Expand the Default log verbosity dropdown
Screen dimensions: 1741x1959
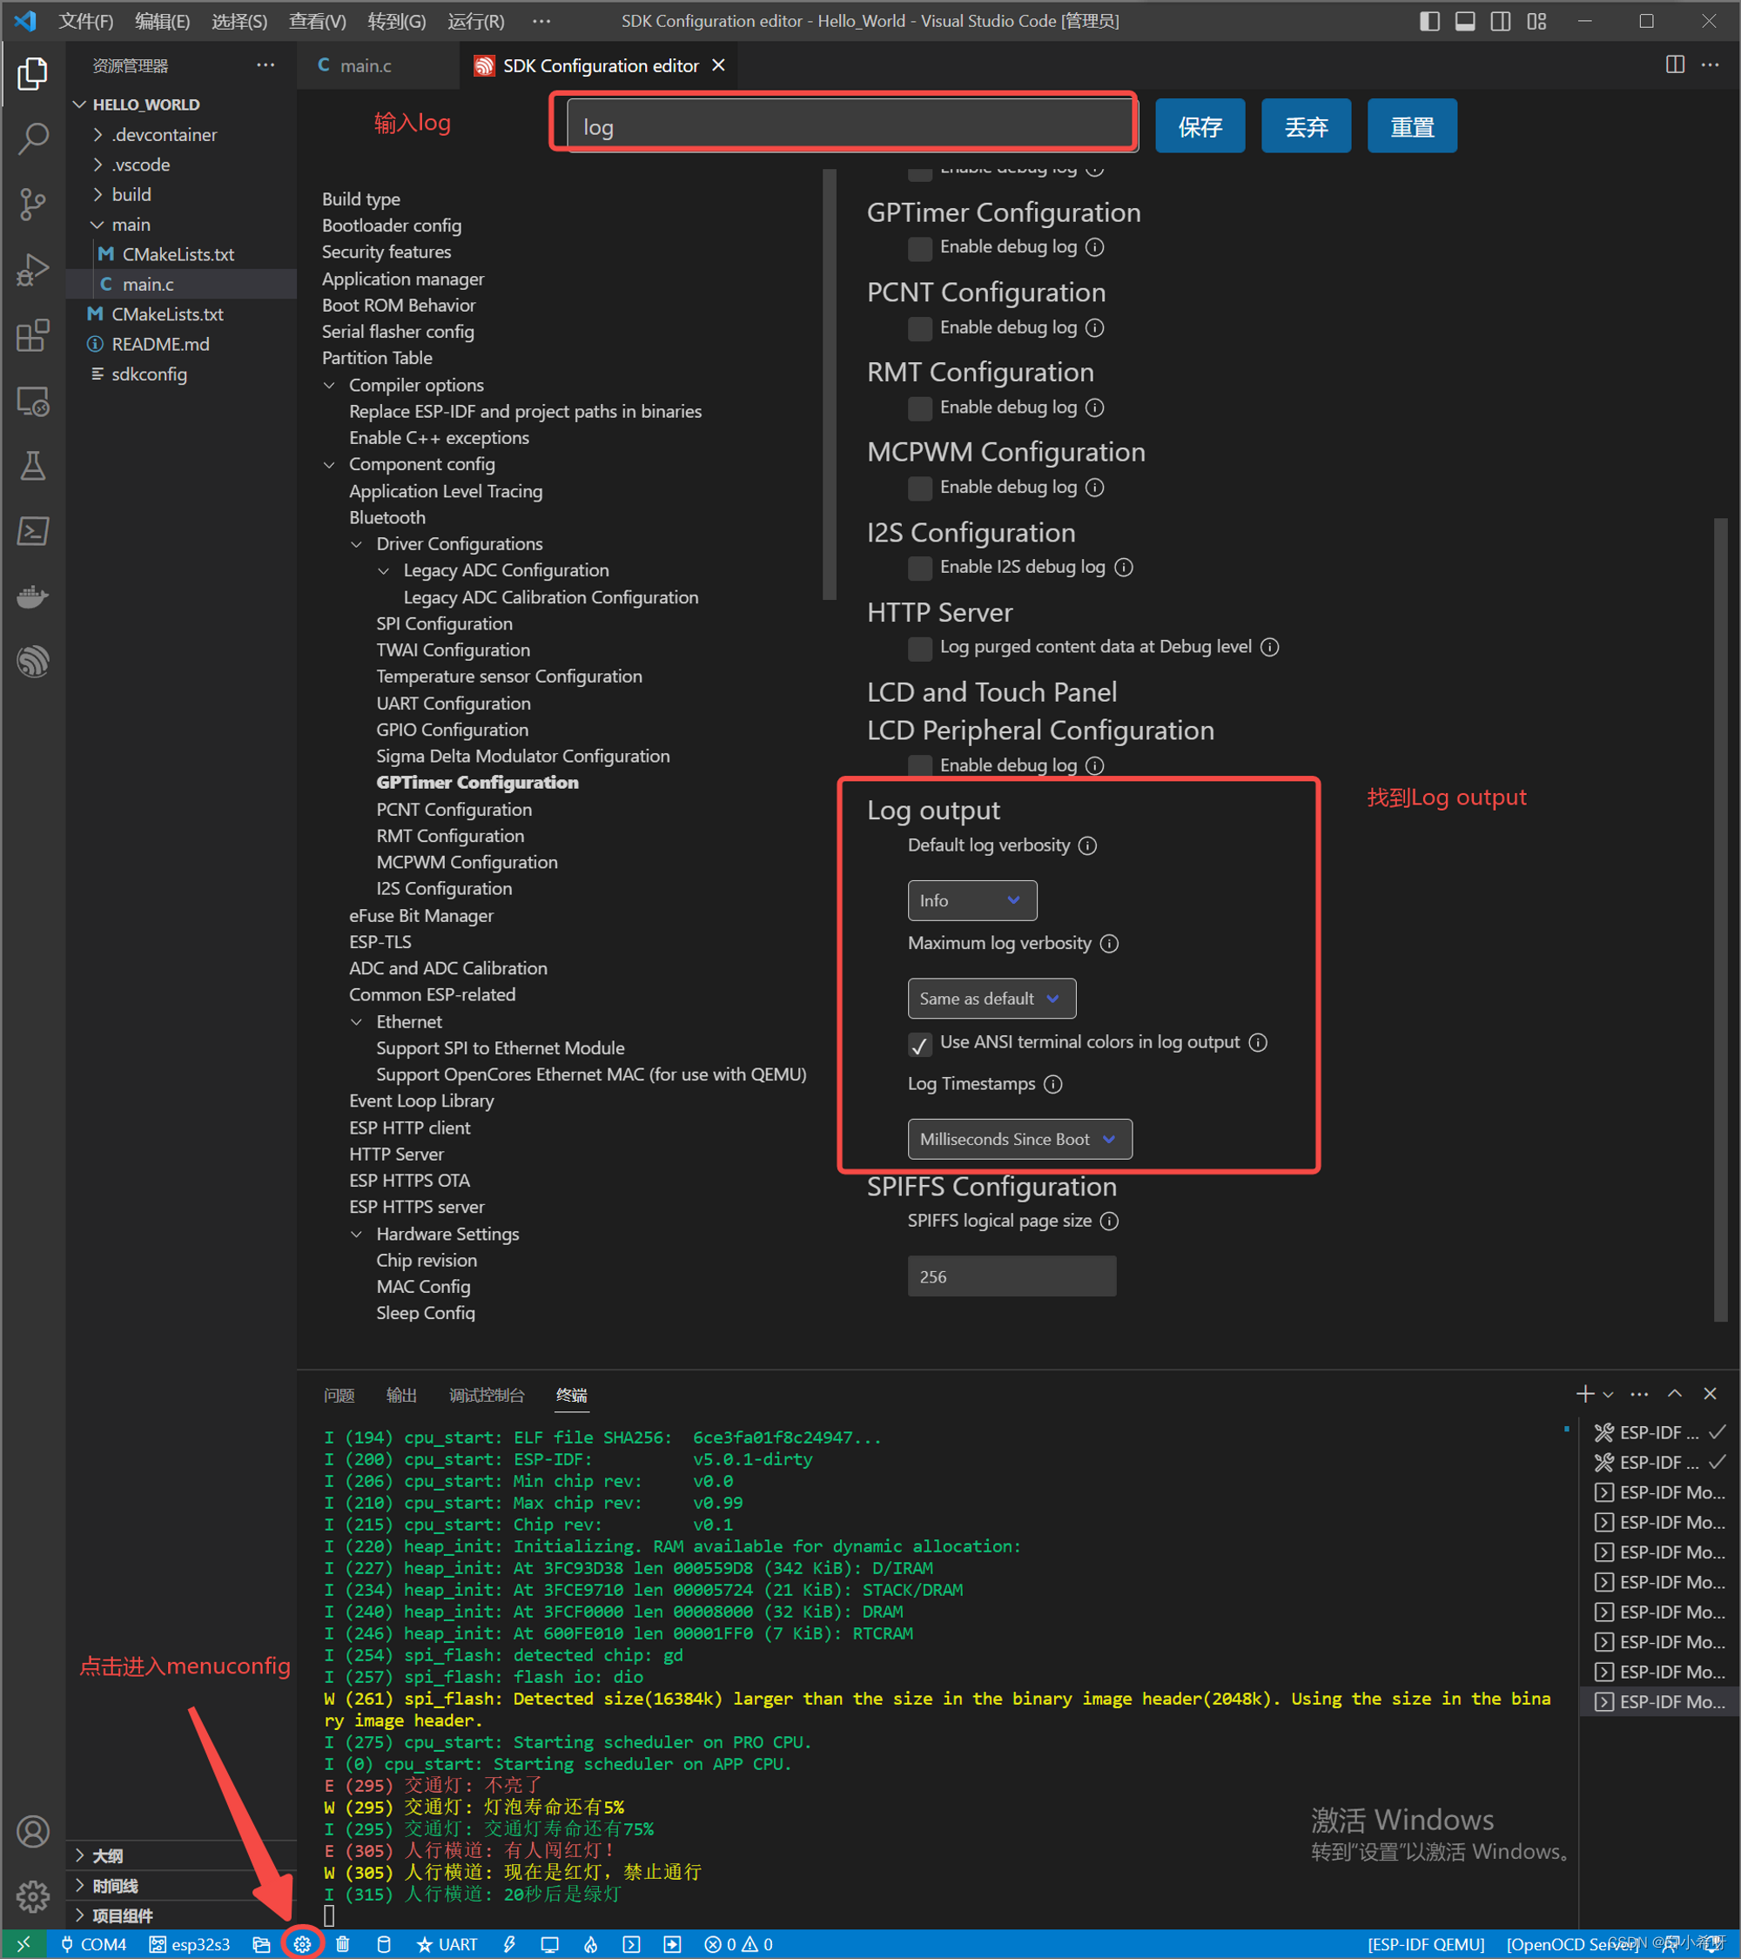click(x=966, y=899)
